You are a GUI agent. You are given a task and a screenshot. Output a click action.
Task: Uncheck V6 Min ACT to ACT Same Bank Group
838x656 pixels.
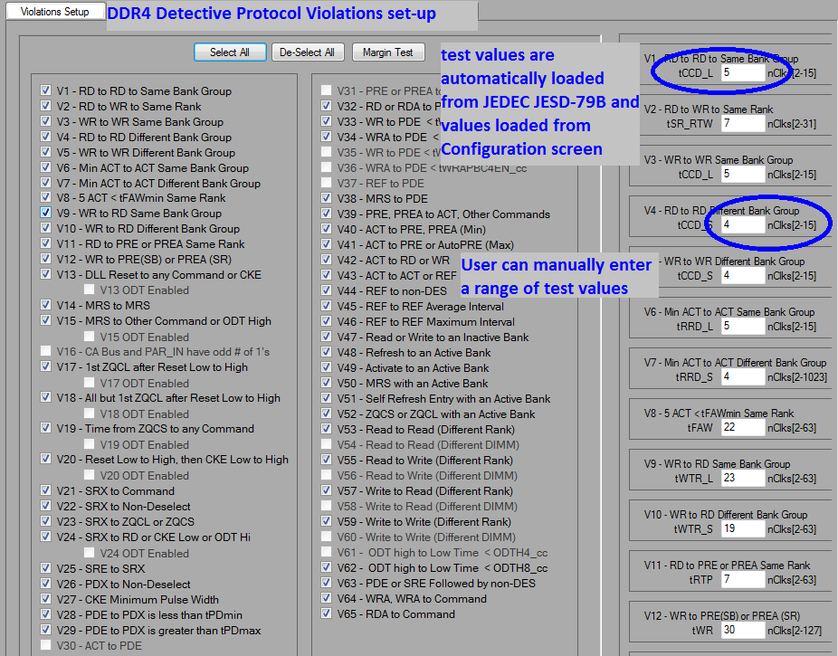46,167
